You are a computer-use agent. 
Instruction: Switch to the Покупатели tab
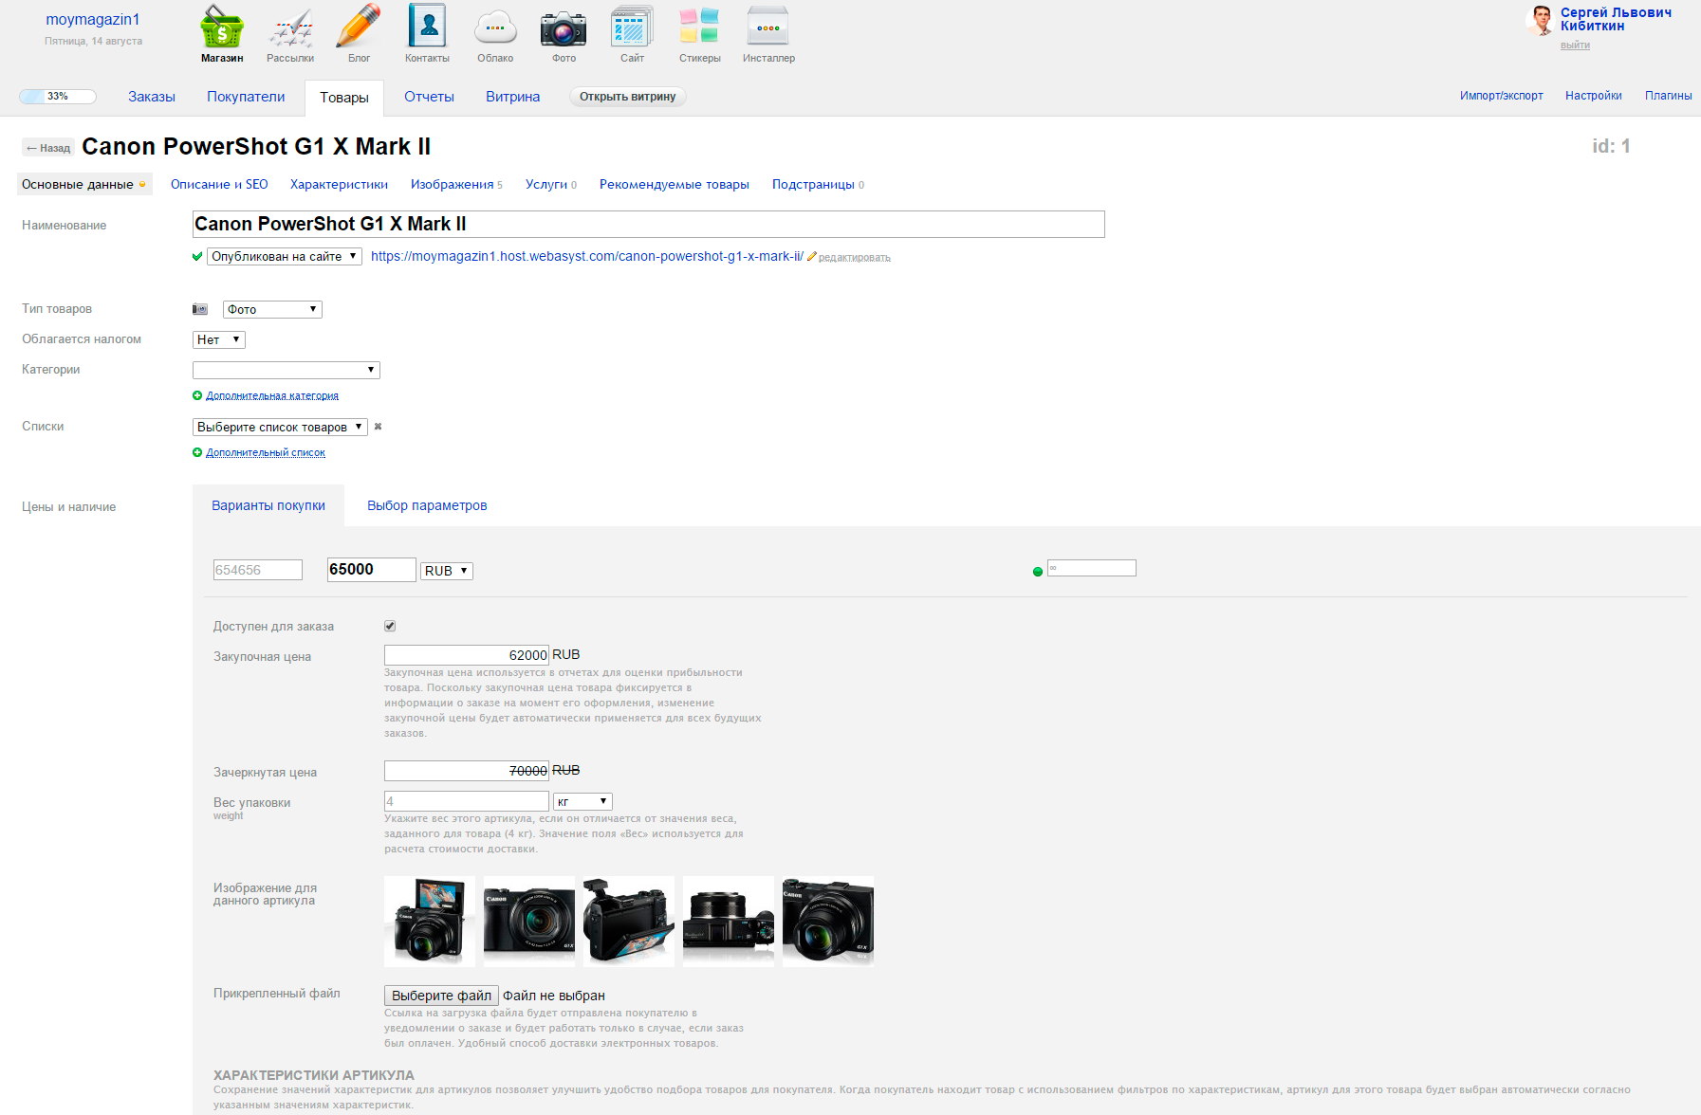coord(246,97)
